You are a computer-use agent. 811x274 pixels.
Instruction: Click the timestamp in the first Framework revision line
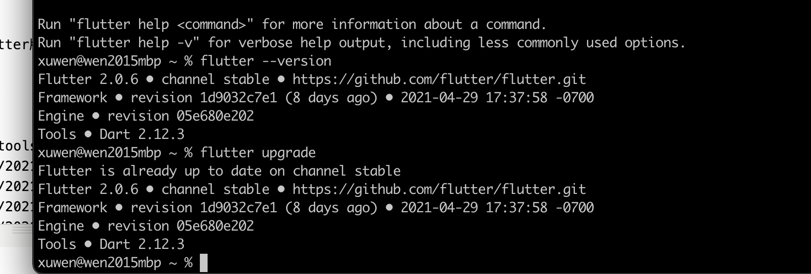point(497,98)
